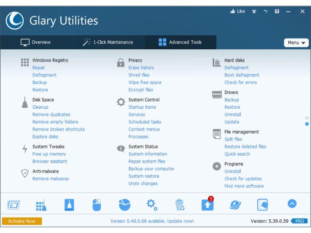Click the PRO badge
311x233 pixels.
pos(299,221)
